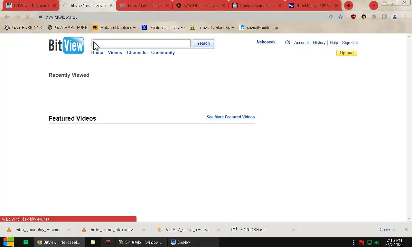Open the Windows 11 Dow… bookmark
Image resolution: width=412 pixels, height=247 pixels.
click(x=164, y=27)
